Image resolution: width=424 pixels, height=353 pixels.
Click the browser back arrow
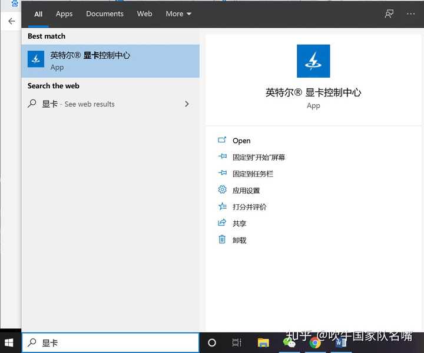coord(12,21)
